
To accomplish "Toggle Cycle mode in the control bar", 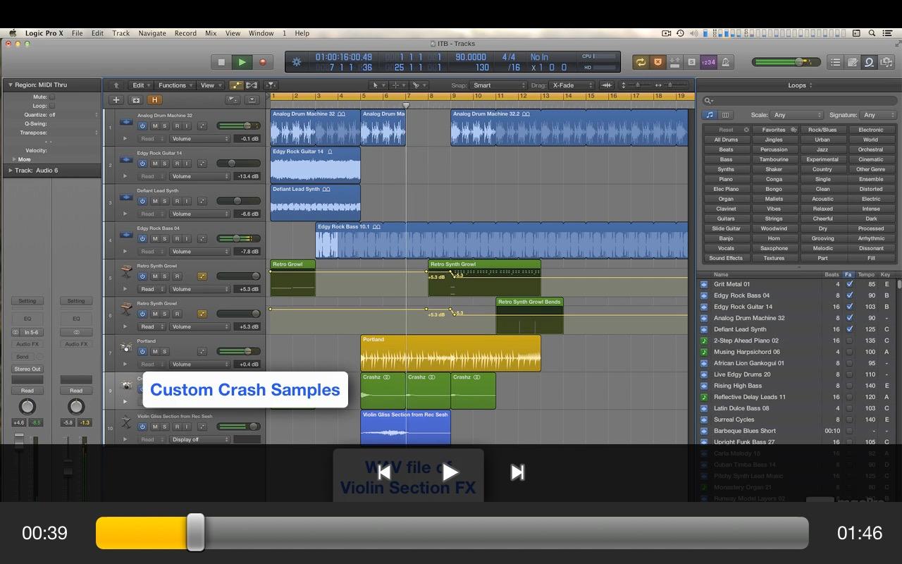I will (640, 62).
